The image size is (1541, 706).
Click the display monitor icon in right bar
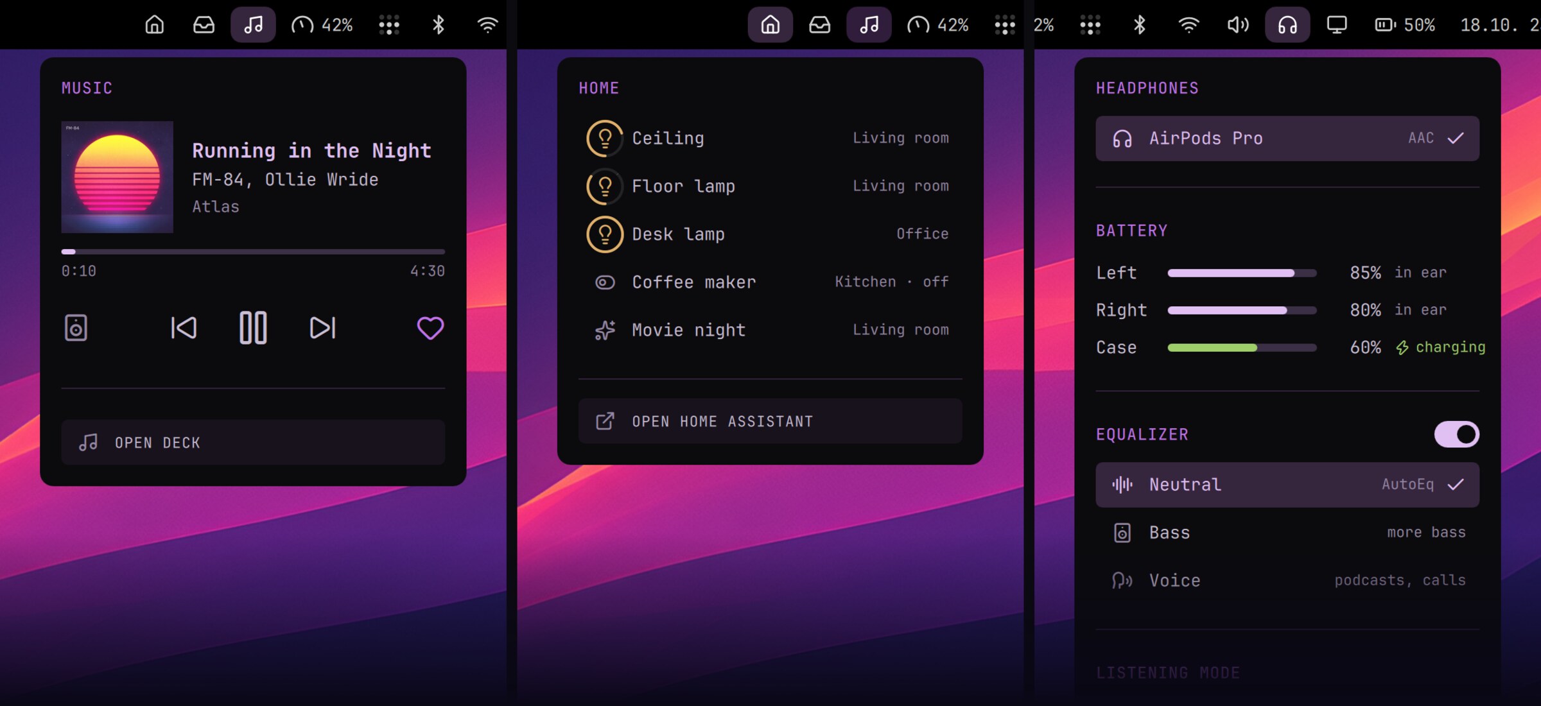pyautogui.click(x=1337, y=25)
